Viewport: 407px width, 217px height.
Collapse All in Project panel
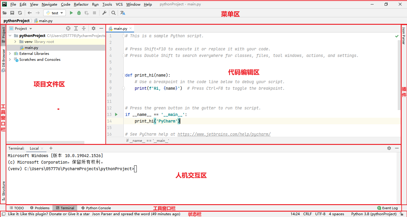pyautogui.click(x=83, y=28)
